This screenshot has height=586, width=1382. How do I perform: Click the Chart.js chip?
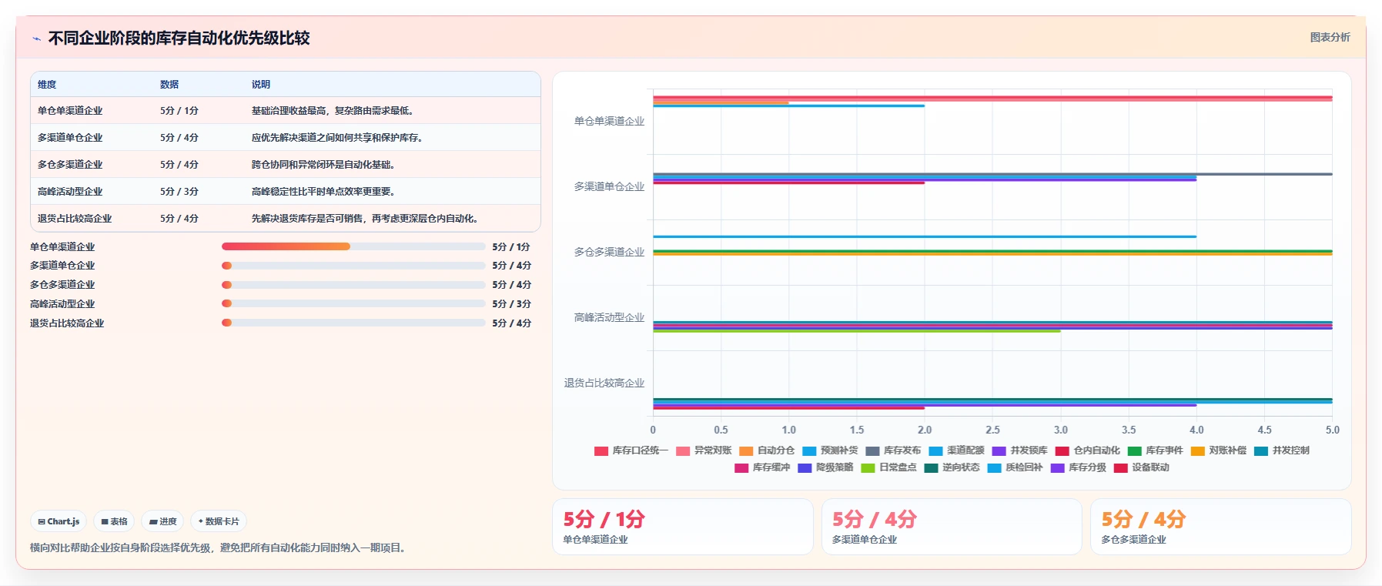[59, 521]
